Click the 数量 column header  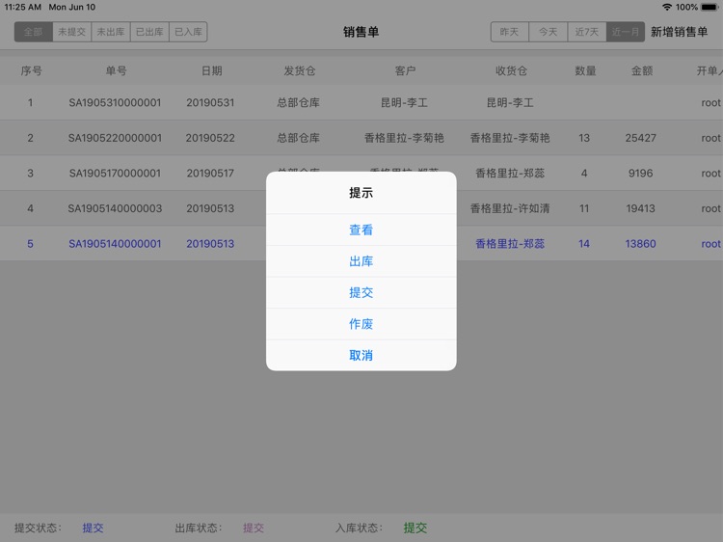[585, 70]
